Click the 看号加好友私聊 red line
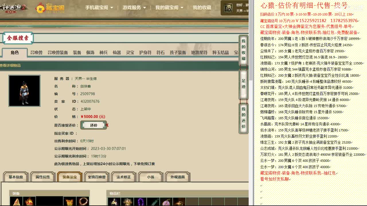 coord(275,179)
